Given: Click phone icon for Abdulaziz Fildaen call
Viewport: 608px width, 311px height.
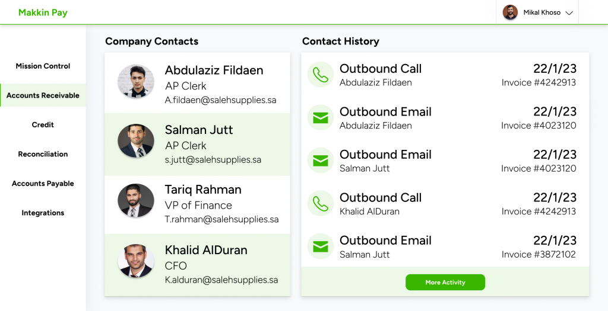Looking at the screenshot, I should pos(320,75).
